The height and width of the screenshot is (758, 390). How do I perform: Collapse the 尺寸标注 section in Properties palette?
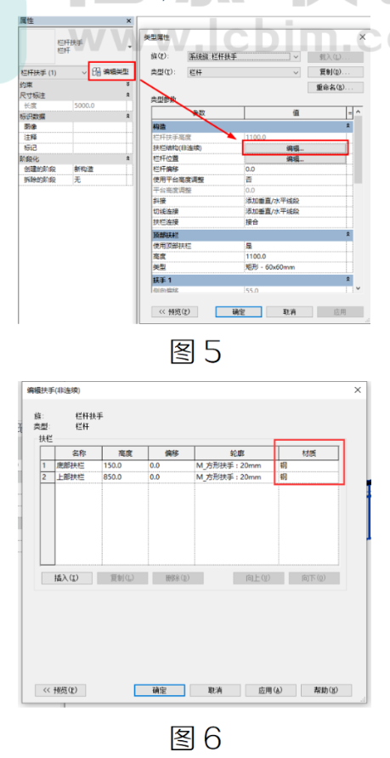click(x=127, y=94)
